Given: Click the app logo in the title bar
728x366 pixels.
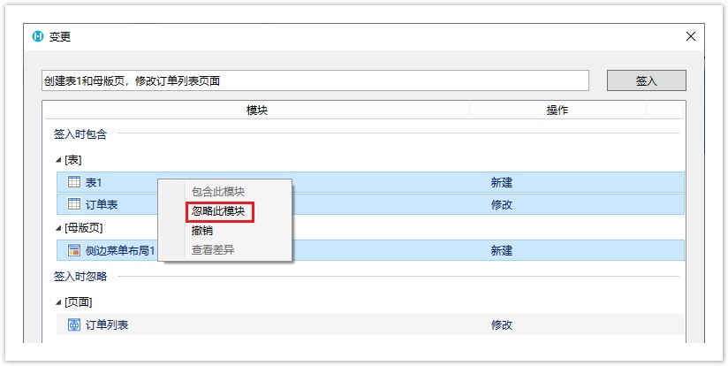Looking at the screenshot, I should pyautogui.click(x=37, y=37).
